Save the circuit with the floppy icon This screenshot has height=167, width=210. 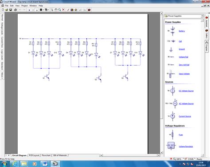pos(11,10)
